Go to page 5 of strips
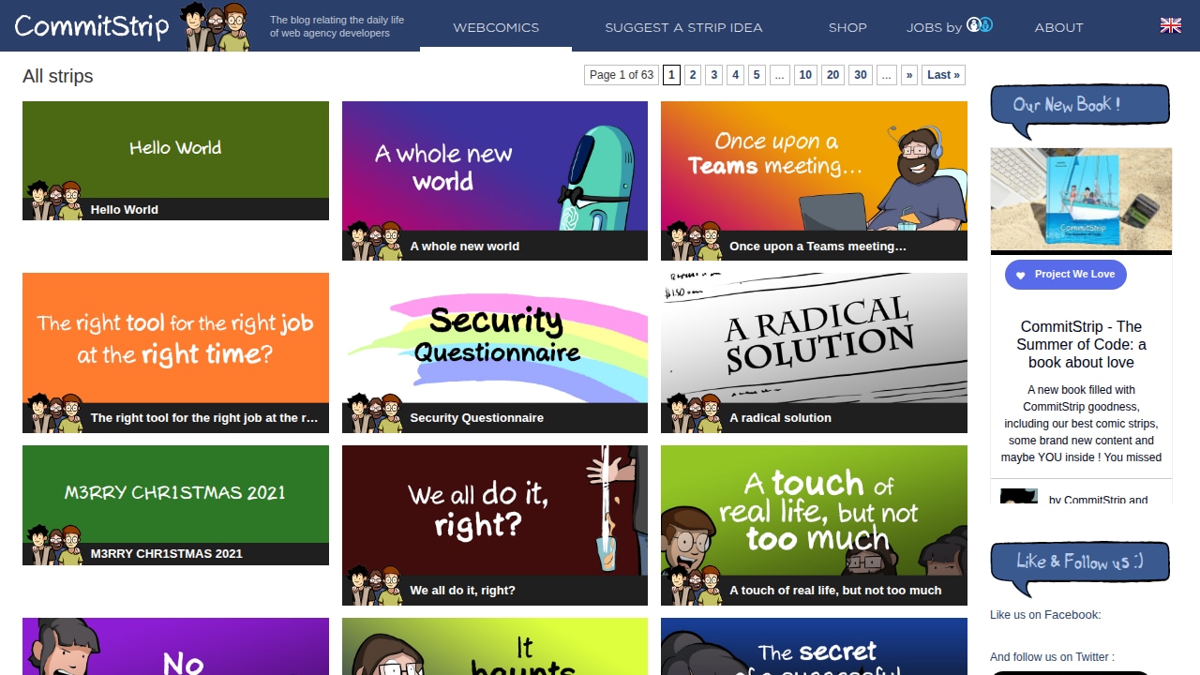 (757, 75)
